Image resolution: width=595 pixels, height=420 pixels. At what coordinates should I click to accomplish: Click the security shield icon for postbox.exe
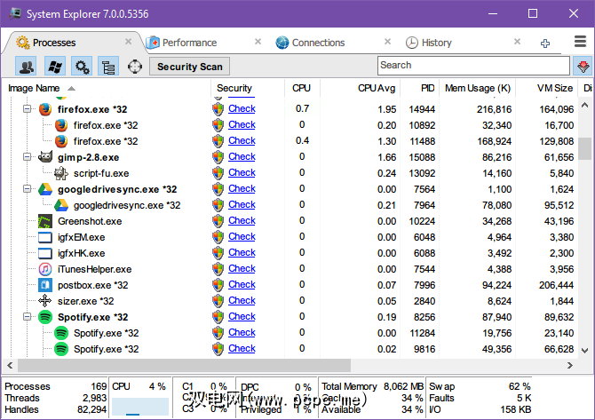pos(218,285)
